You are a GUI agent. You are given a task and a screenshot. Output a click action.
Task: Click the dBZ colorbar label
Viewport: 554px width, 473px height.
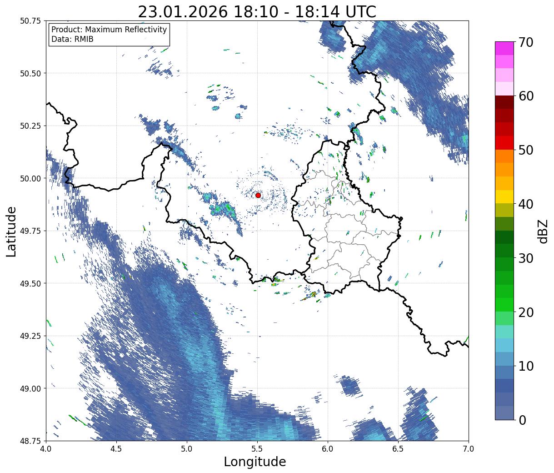543,231
